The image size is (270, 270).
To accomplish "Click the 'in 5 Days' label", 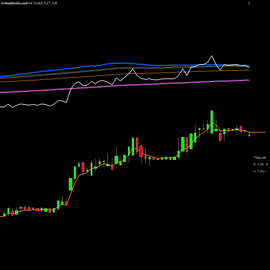I will pos(260,171).
